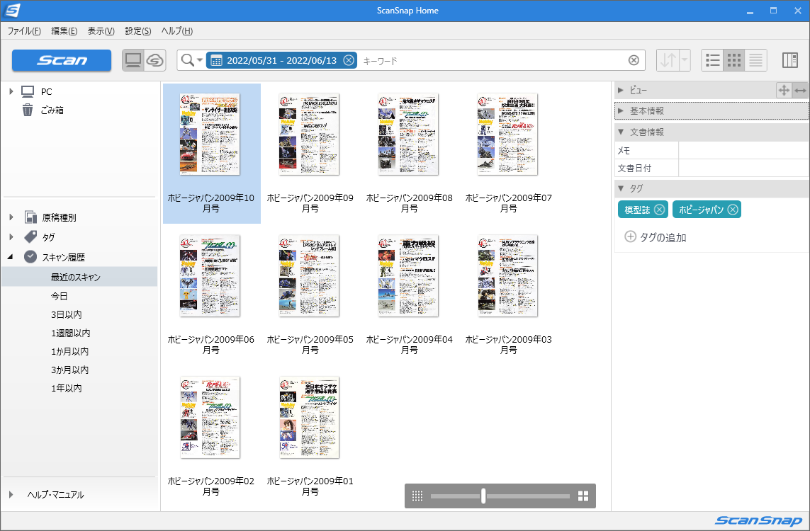Switch to list view with details icon
Viewport: 810px width, 531px height.
pos(712,60)
